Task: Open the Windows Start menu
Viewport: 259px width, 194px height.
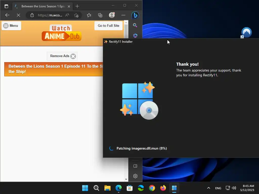Action: tap(85, 188)
